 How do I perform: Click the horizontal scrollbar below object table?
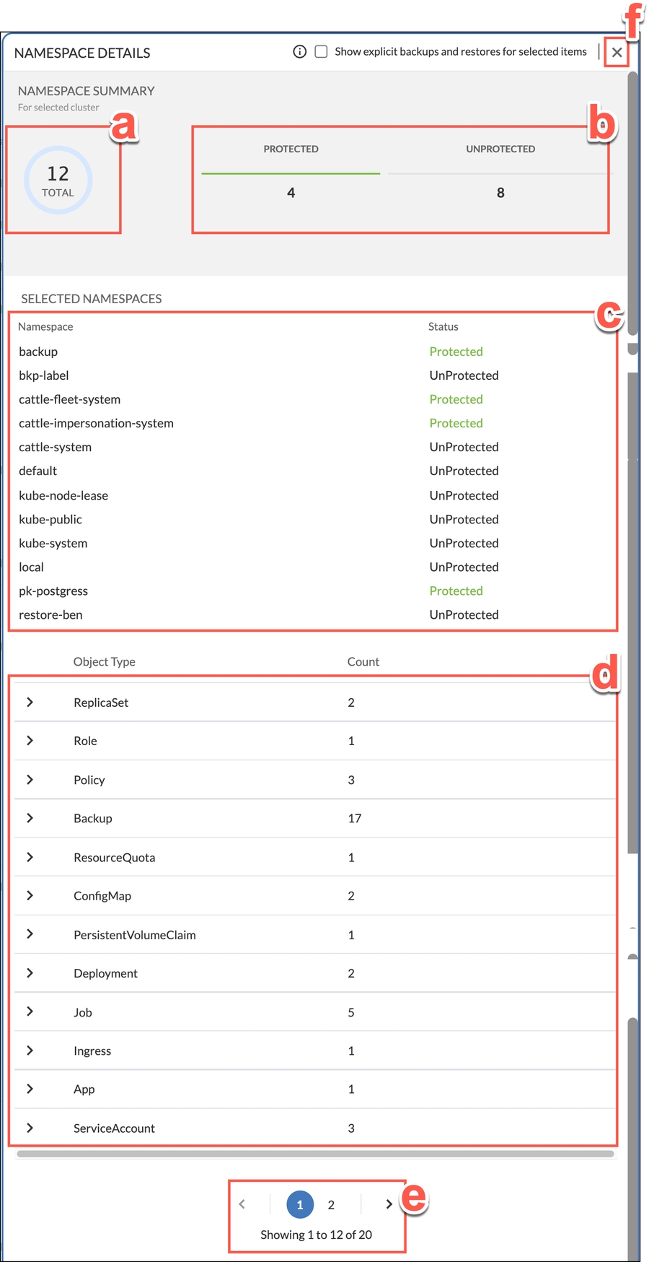(x=315, y=1154)
